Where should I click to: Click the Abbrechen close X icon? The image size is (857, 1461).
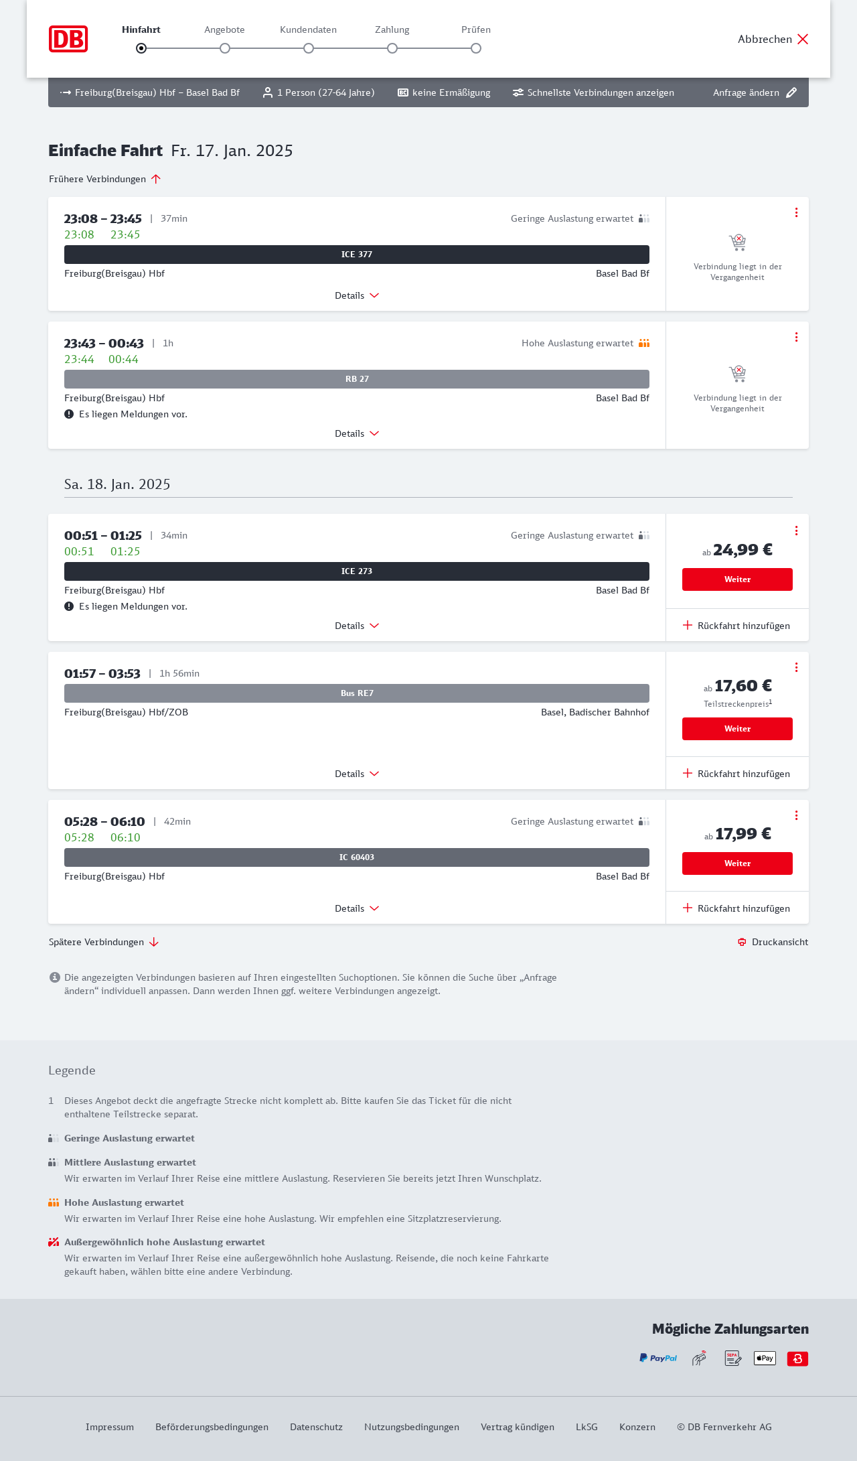[x=803, y=39]
